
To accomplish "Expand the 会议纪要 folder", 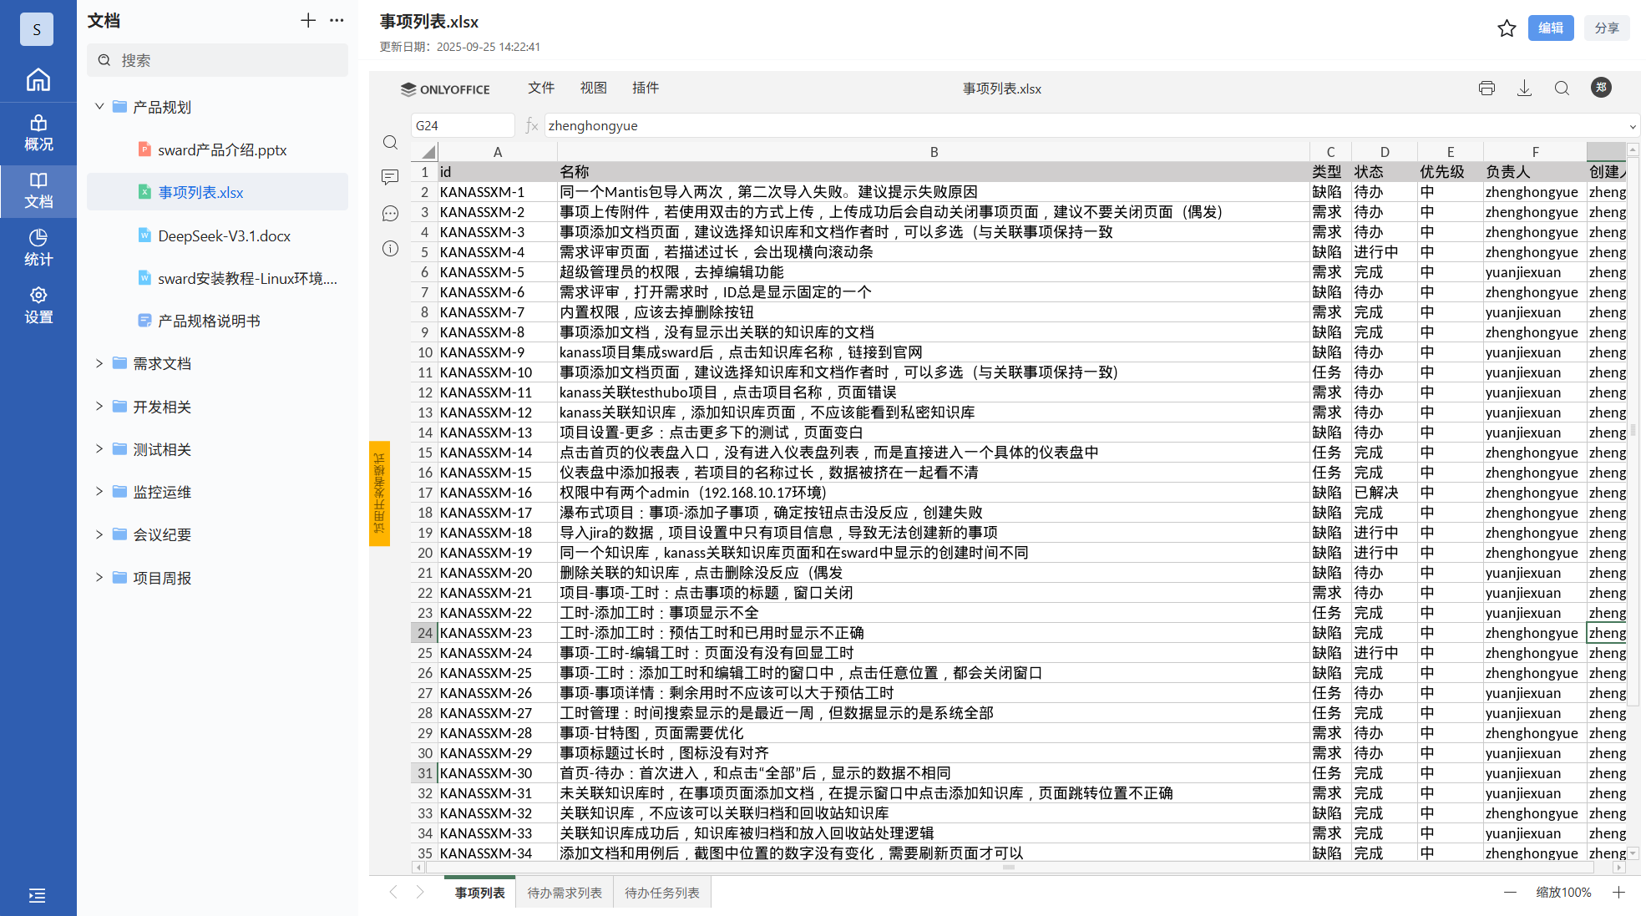I will click(x=99, y=534).
